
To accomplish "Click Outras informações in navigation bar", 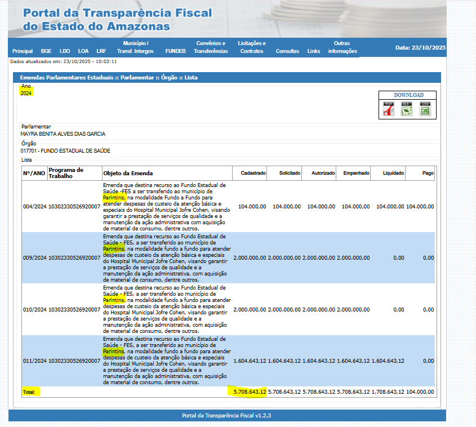I will click(x=342, y=47).
